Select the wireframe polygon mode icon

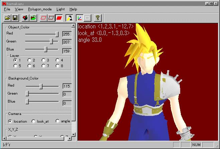click(43, 18)
